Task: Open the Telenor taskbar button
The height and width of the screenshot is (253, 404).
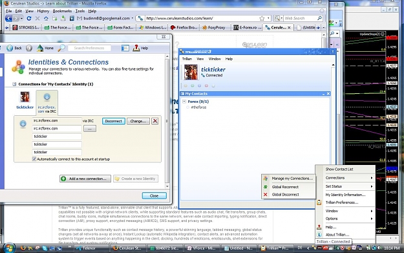Action: 92,248
